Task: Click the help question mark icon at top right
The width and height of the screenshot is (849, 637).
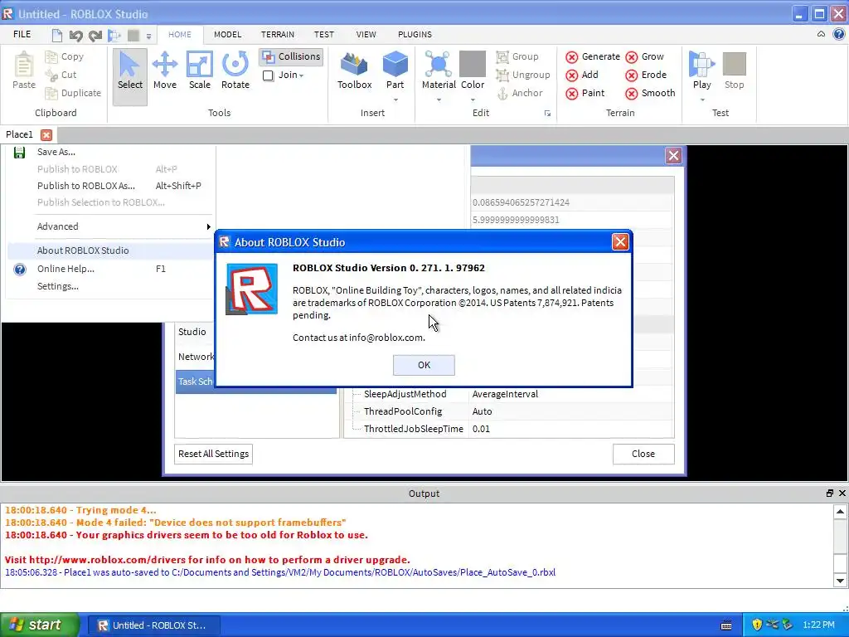Action: click(839, 34)
